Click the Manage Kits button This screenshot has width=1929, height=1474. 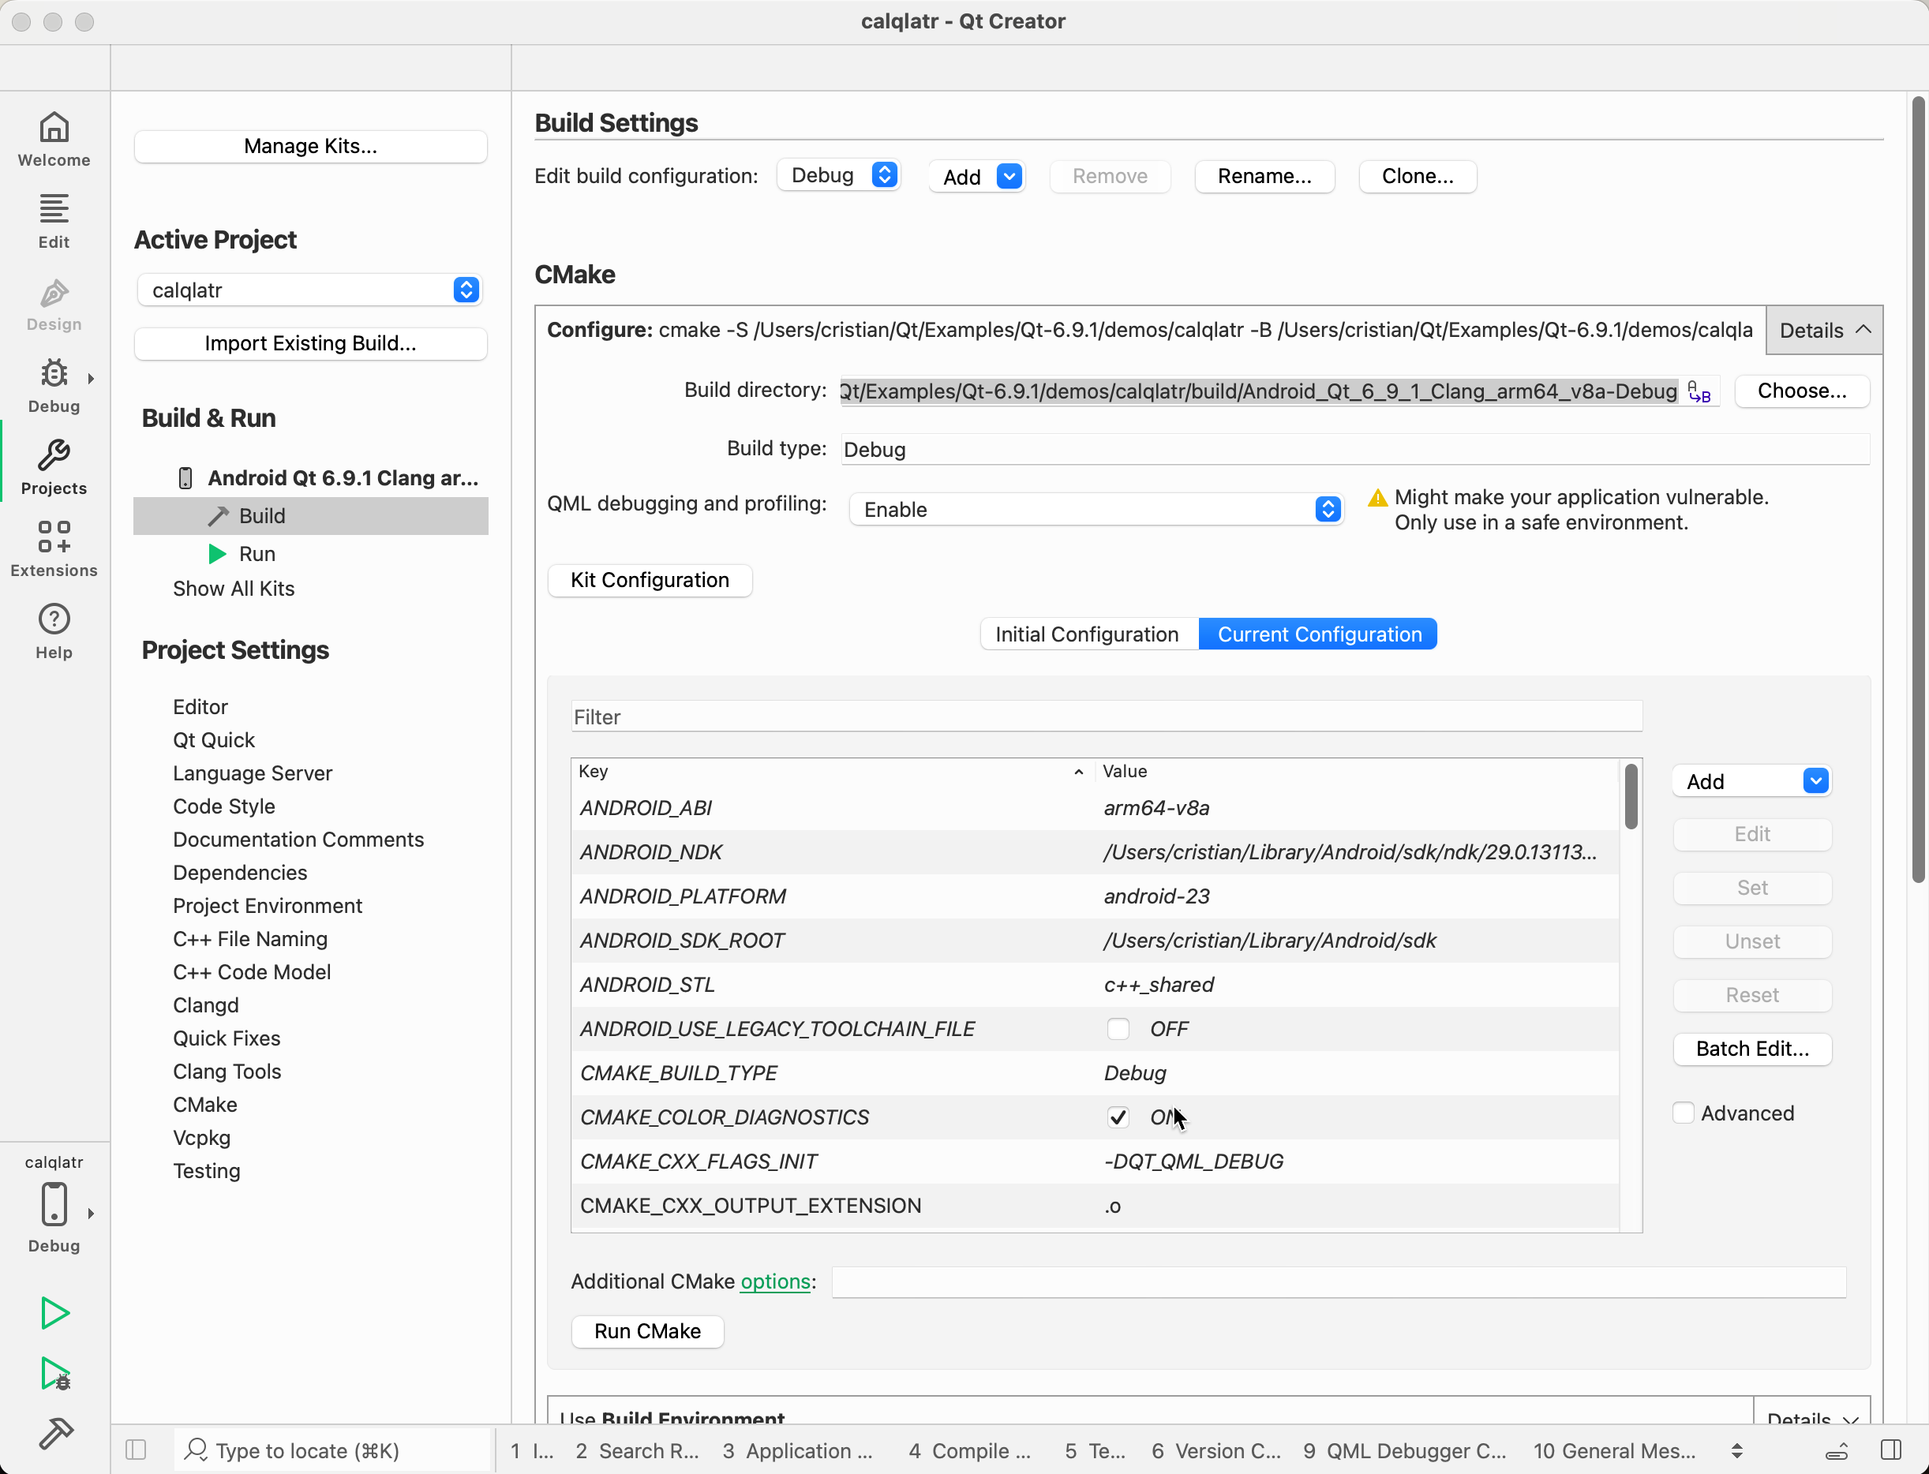pos(311,147)
